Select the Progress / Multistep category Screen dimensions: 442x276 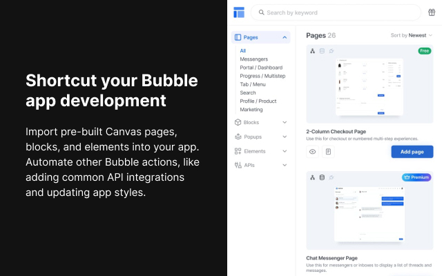[262, 76]
